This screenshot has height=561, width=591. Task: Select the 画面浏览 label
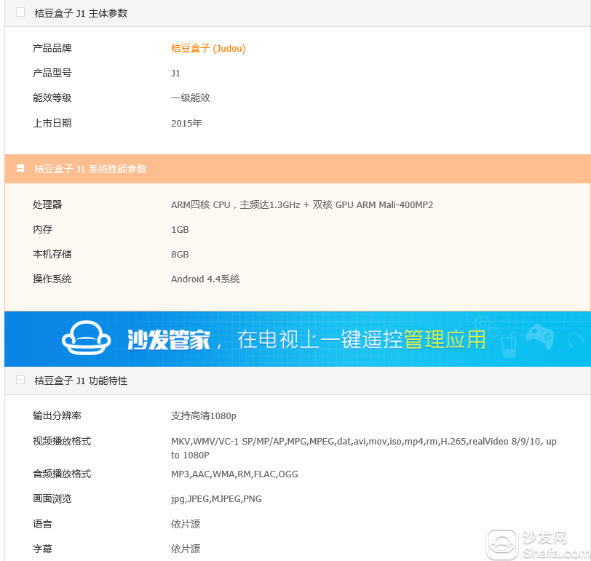click(52, 498)
